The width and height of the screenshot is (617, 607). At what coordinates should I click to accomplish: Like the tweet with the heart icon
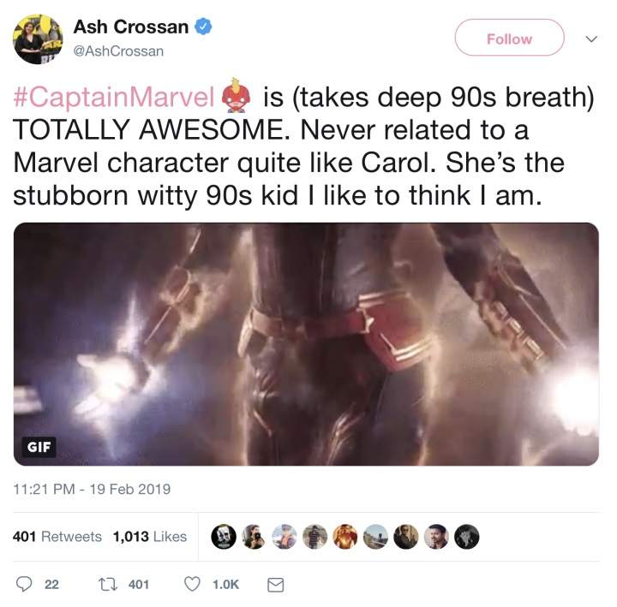[x=193, y=584]
